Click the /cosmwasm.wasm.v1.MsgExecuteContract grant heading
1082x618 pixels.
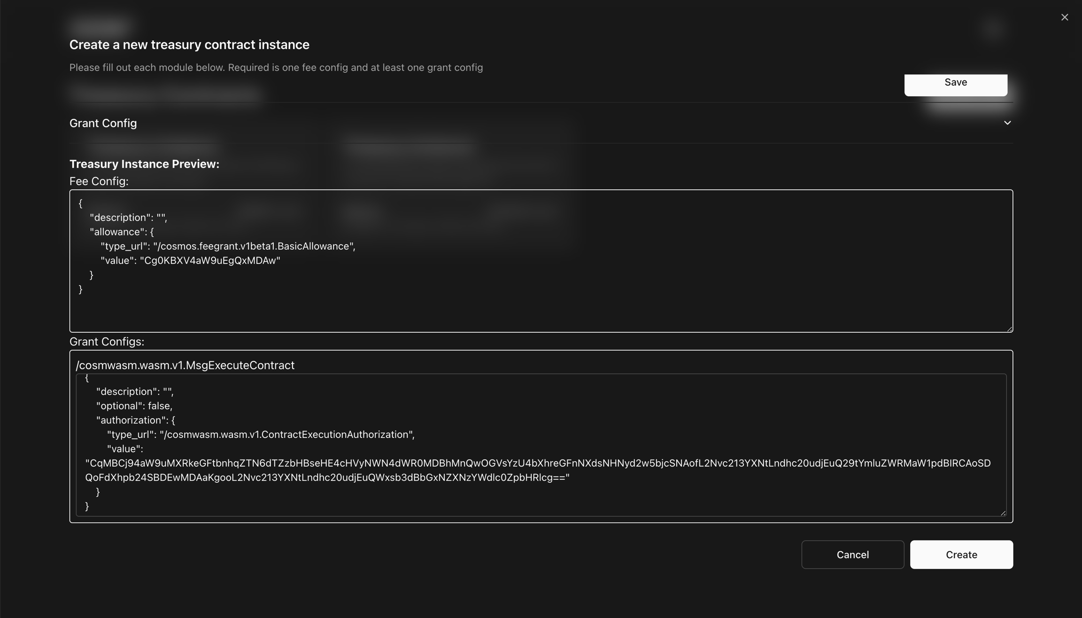click(185, 365)
